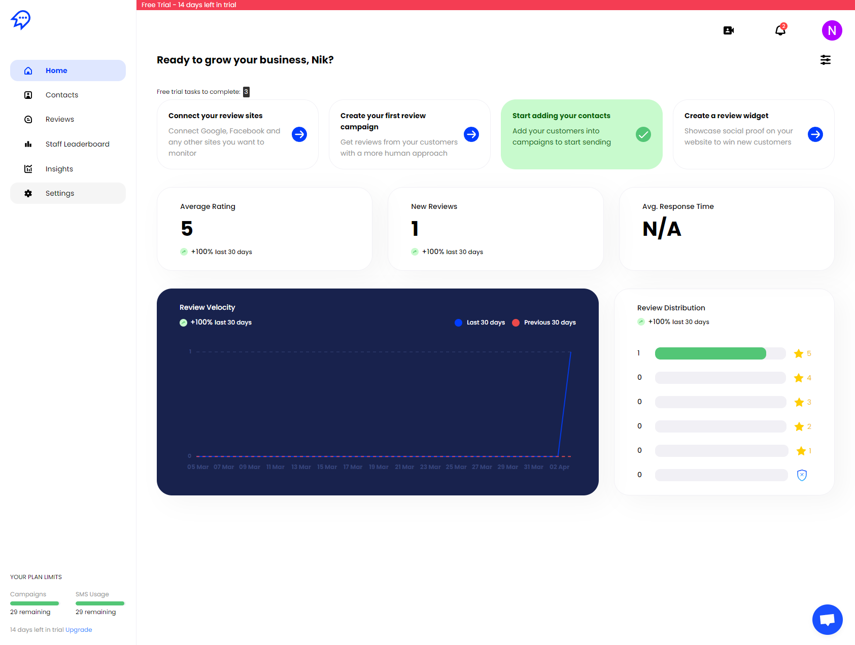Click Campaigns usage progress bar
The width and height of the screenshot is (855, 645).
(x=35, y=603)
